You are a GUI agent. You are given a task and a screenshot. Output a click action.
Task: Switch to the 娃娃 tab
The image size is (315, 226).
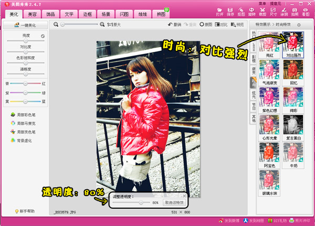click(x=143, y=14)
